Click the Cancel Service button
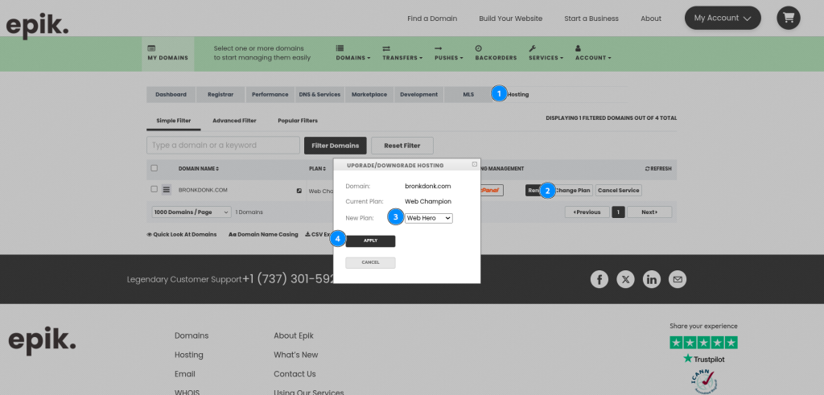The height and width of the screenshot is (395, 824). coord(618,190)
